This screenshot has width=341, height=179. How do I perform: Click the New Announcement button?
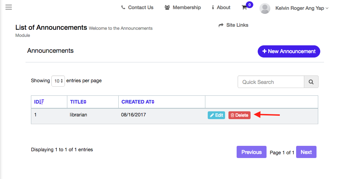(289, 51)
